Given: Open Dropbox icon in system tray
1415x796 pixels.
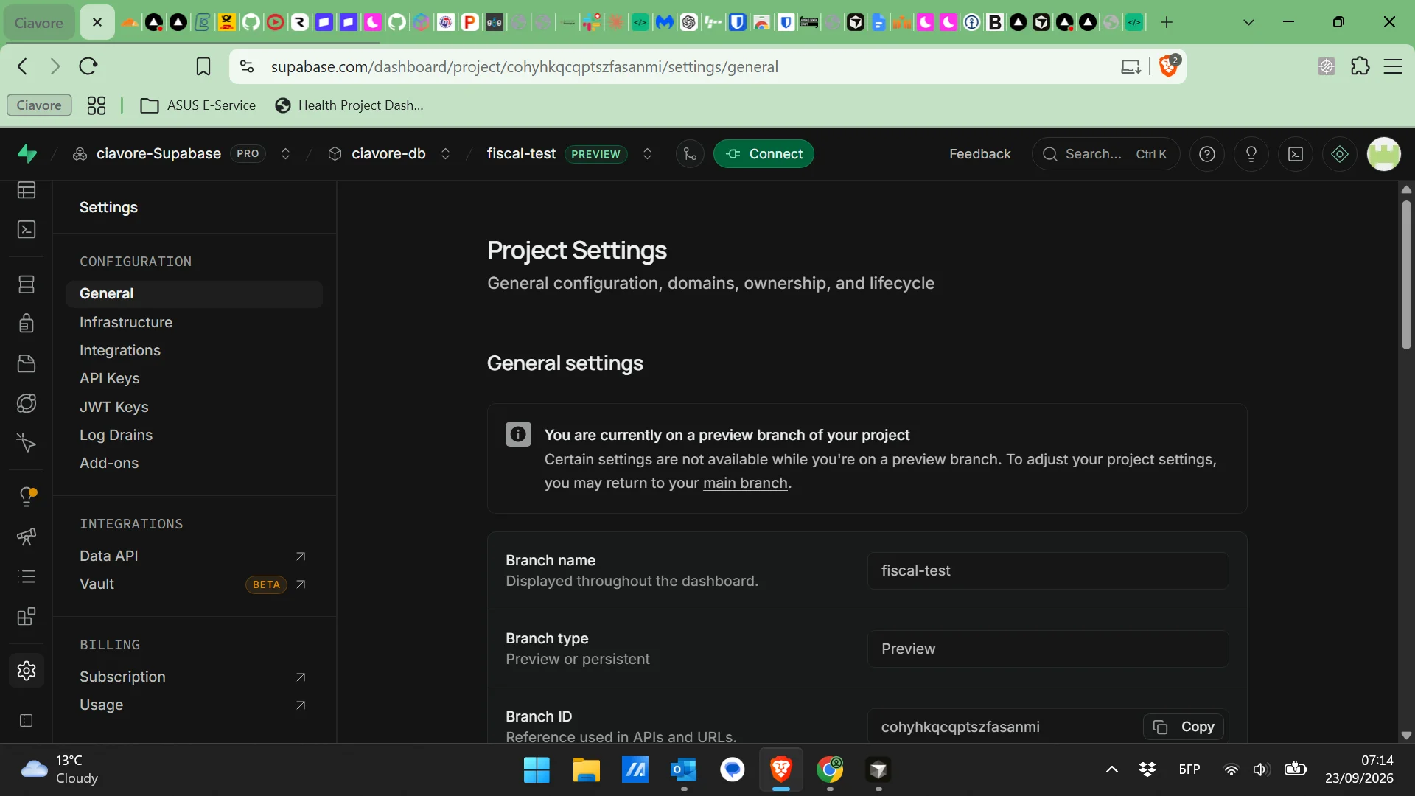Looking at the screenshot, I should click(x=1147, y=770).
